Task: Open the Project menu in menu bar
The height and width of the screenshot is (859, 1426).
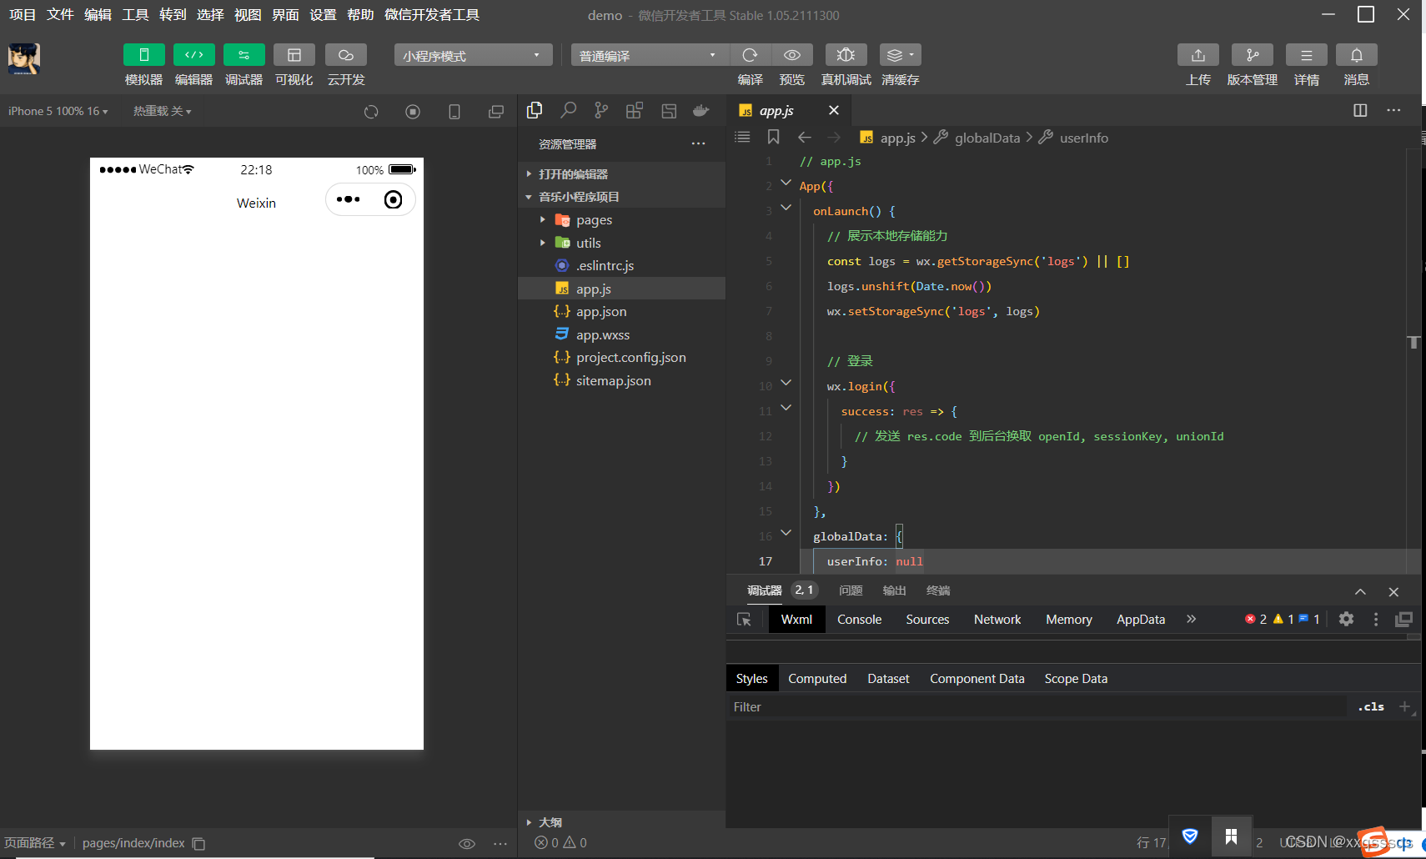Action: coord(23,15)
